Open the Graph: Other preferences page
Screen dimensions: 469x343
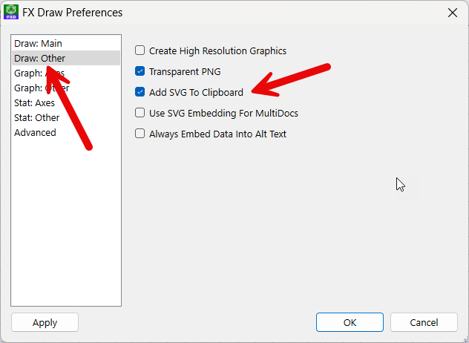click(x=66, y=88)
